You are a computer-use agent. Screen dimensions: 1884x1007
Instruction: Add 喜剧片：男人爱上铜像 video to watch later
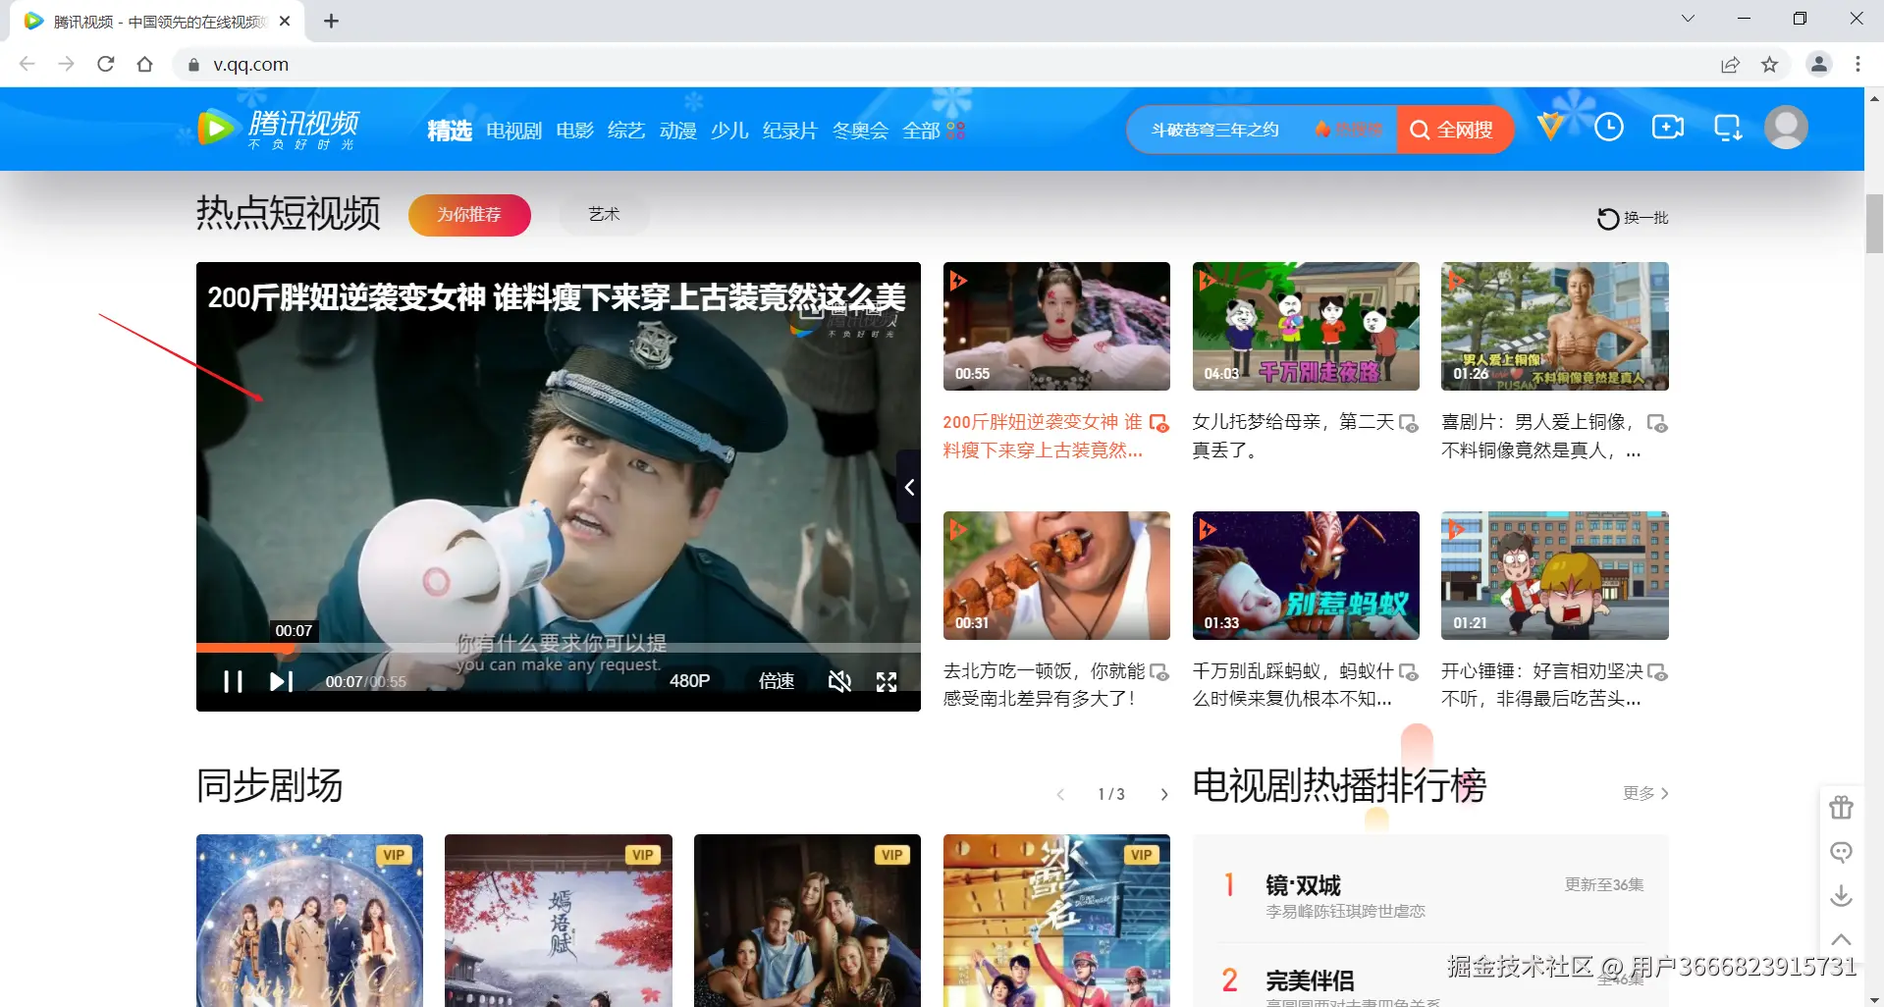(x=1657, y=423)
